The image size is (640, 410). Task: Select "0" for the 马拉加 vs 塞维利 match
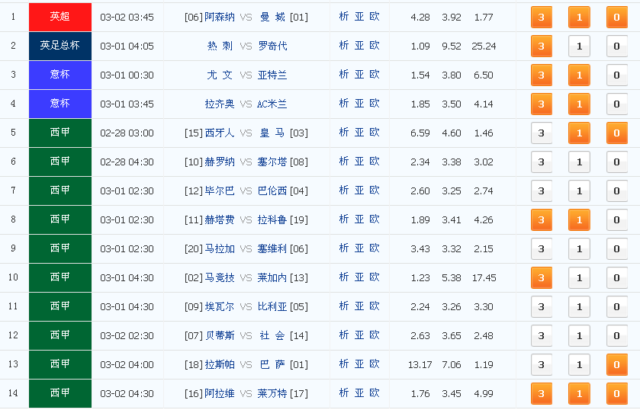[x=617, y=249]
